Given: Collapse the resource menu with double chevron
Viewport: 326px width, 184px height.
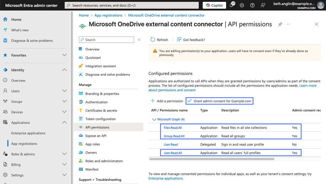Looking at the screenshot, I should point(139,40).
